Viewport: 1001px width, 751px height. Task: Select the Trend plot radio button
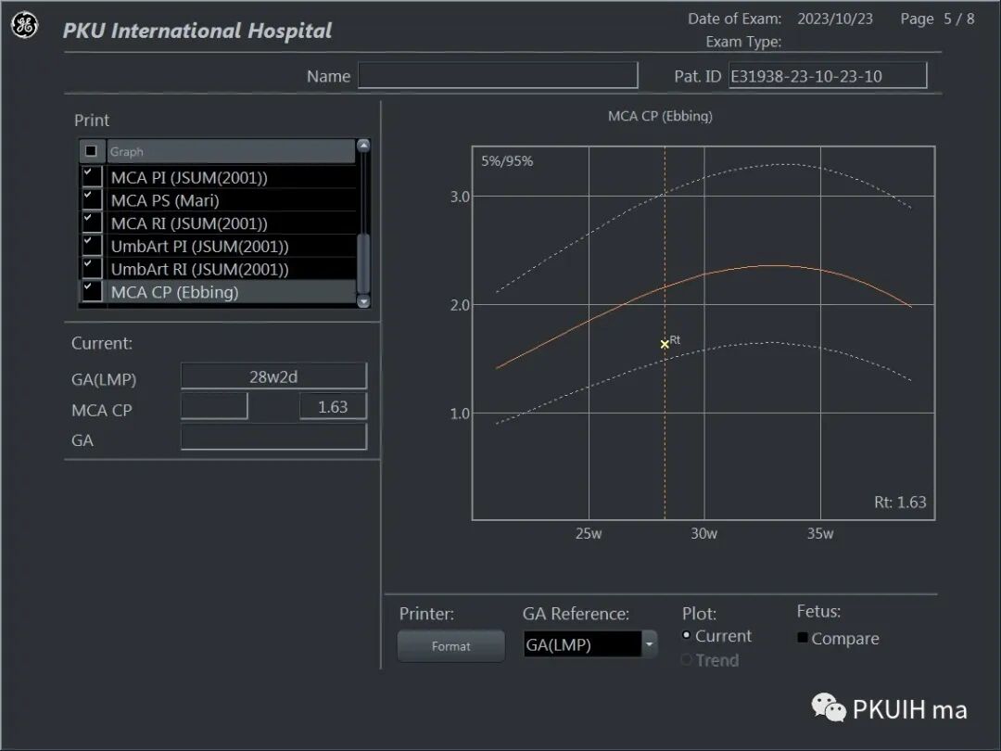pos(686,660)
